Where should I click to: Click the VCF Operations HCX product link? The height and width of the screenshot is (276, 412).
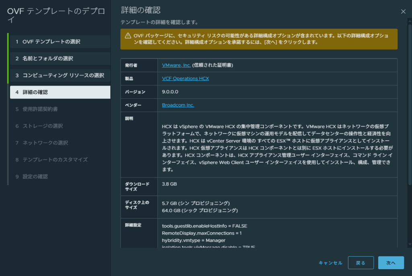point(185,79)
